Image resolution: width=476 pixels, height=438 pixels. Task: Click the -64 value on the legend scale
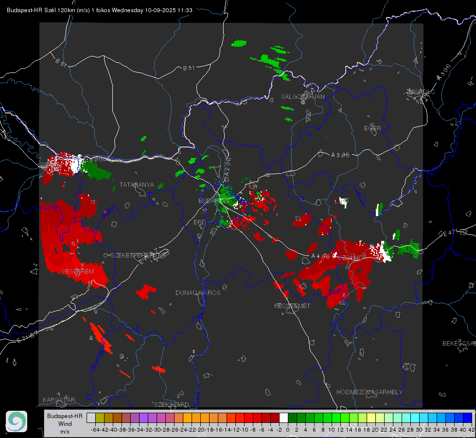coord(95,430)
